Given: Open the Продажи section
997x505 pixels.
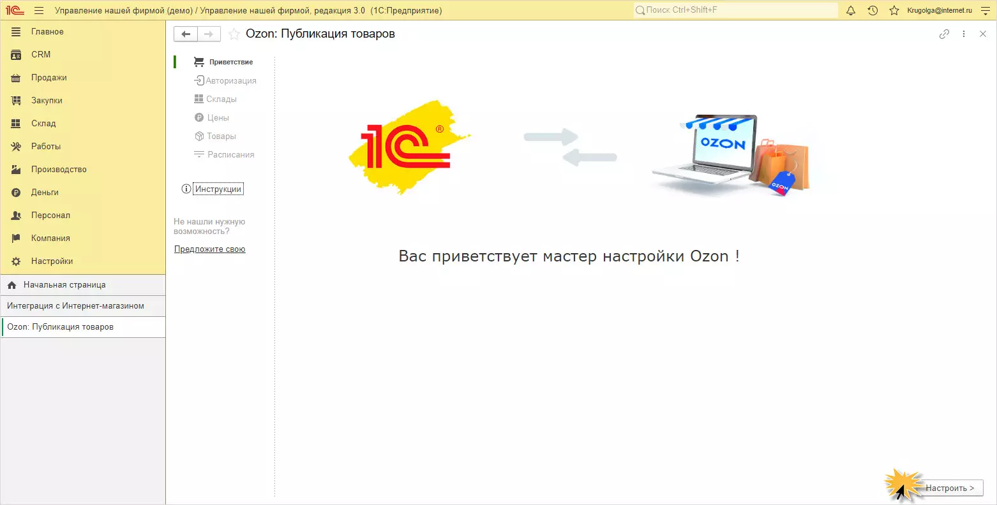Looking at the screenshot, I should click(x=83, y=77).
